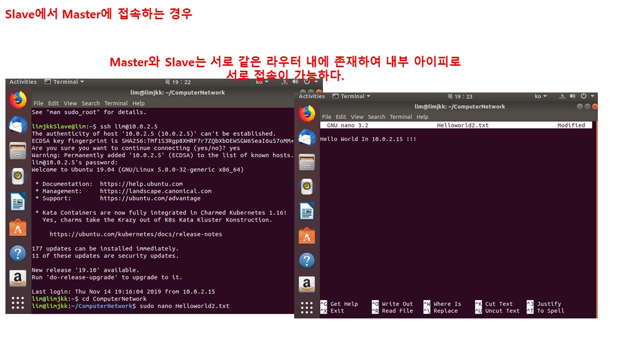The width and height of the screenshot is (634, 356).
Task: Click right terminal title lim@limjkk: ~/ComputerNetwork
Action: coord(460,107)
